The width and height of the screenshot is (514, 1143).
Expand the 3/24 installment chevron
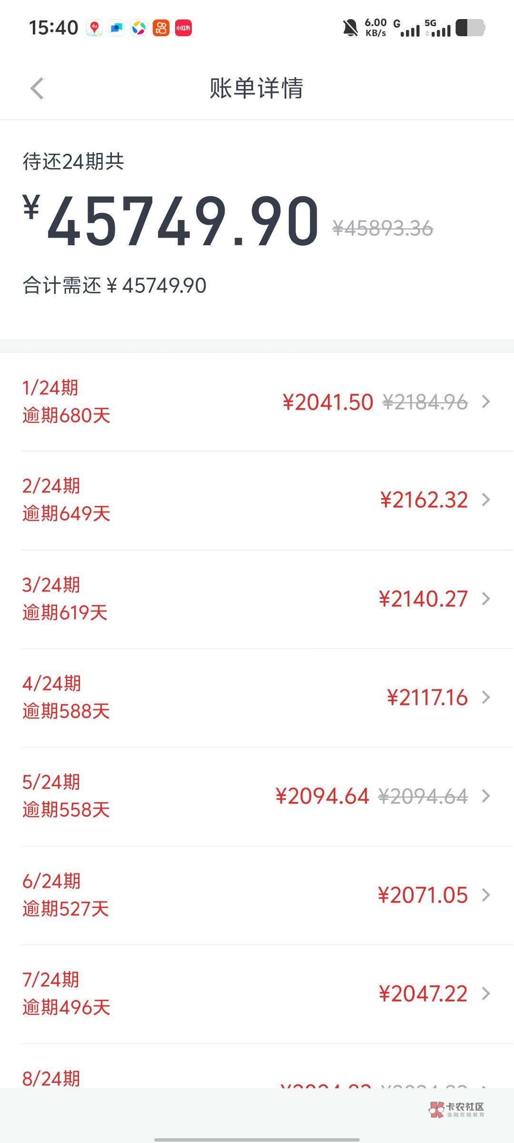click(486, 599)
